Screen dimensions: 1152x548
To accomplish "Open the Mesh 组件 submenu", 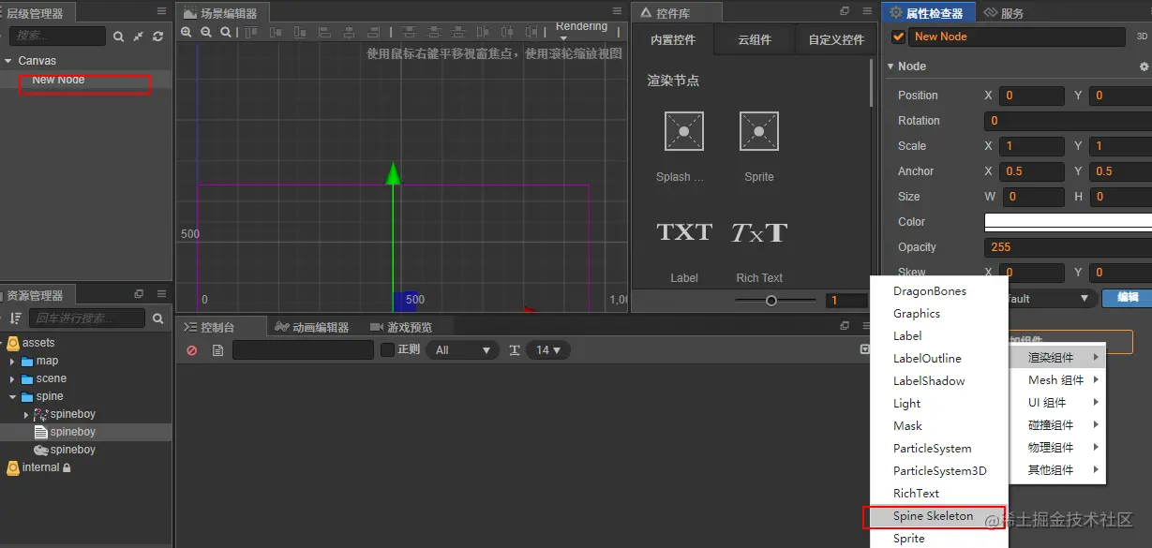I will [x=1058, y=380].
